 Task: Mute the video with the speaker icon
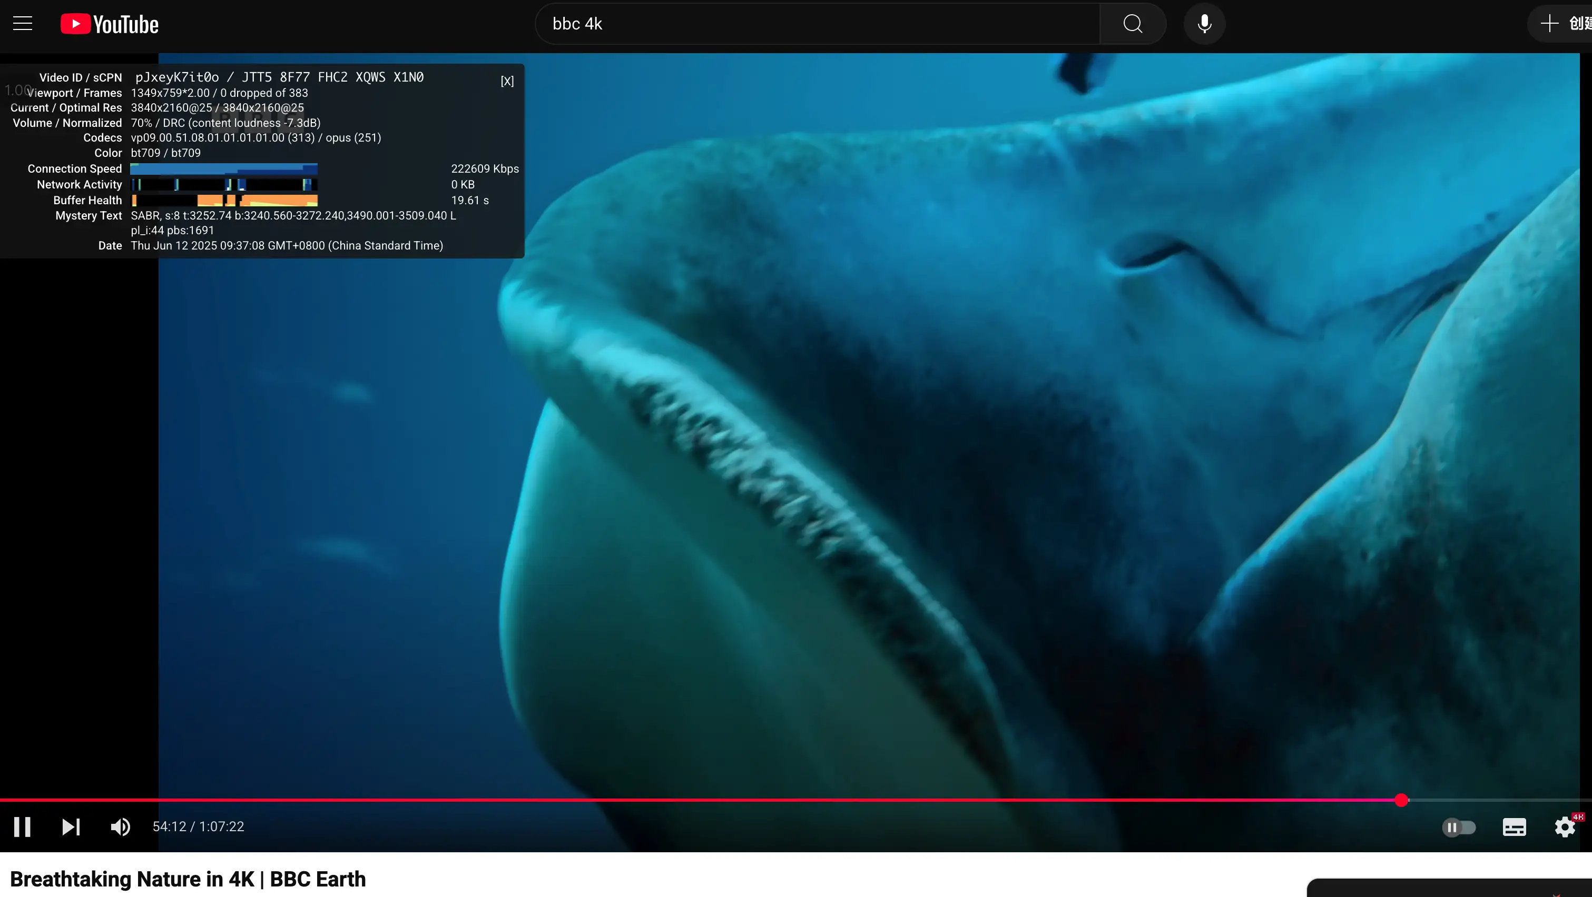coord(121,826)
